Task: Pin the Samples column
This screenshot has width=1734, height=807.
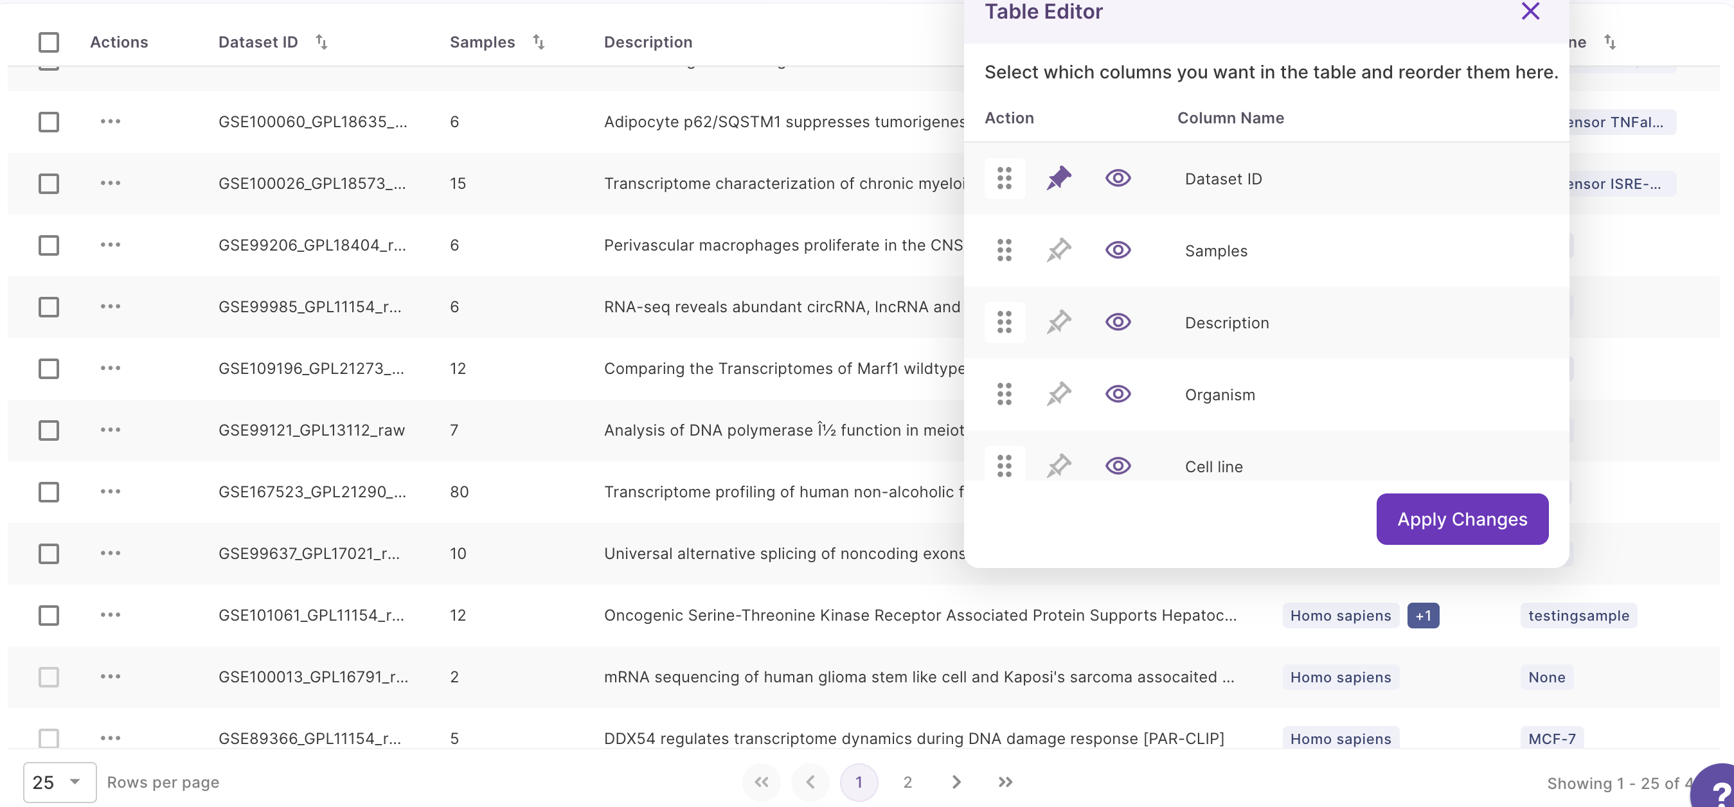Action: coord(1059,251)
